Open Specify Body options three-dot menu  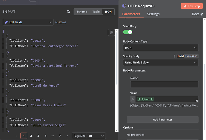point(174,56)
